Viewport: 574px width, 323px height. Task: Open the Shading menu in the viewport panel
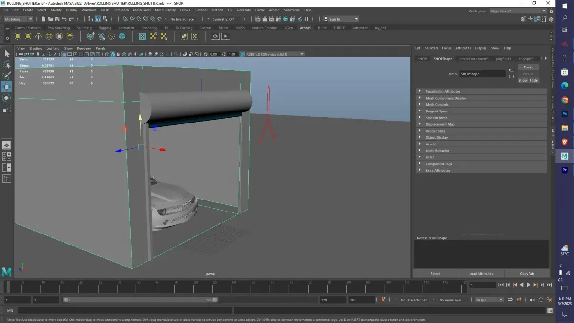(x=36, y=48)
